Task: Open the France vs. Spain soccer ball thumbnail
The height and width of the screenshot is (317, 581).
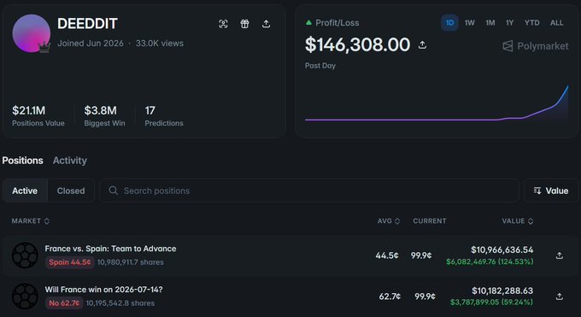Action: click(25, 255)
